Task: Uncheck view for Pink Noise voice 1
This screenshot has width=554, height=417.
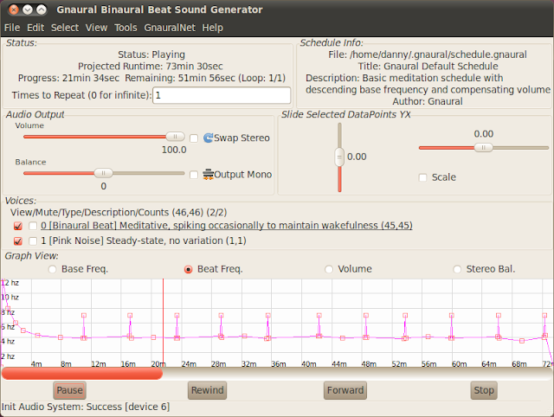Action: [17, 241]
